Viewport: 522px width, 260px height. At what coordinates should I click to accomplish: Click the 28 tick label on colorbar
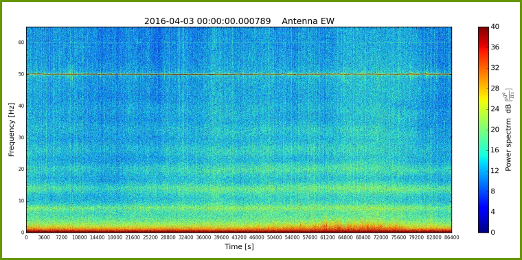click(x=495, y=88)
